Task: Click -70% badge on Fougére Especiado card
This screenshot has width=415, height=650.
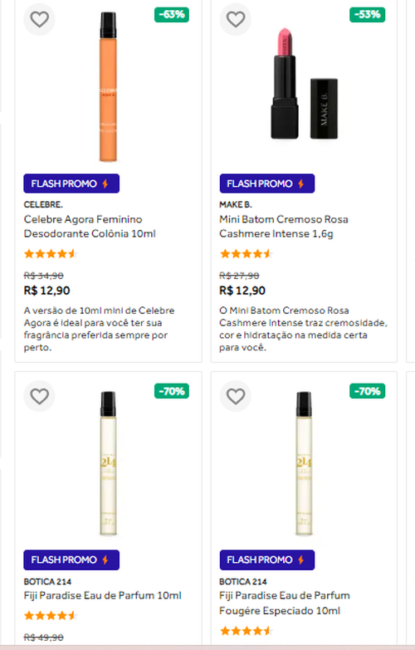Action: coord(368,391)
